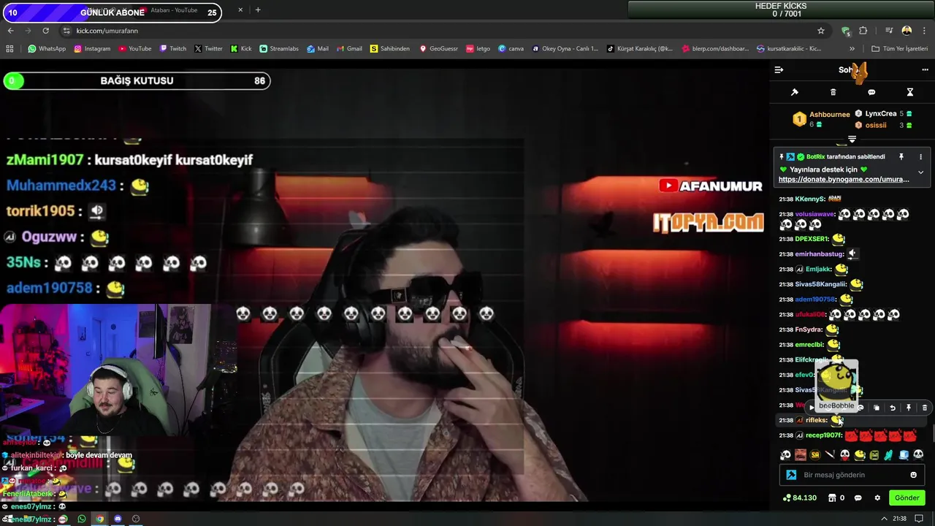This screenshot has height=526, width=935.
Task: Open Chrome profile avatar
Action: 907,31
